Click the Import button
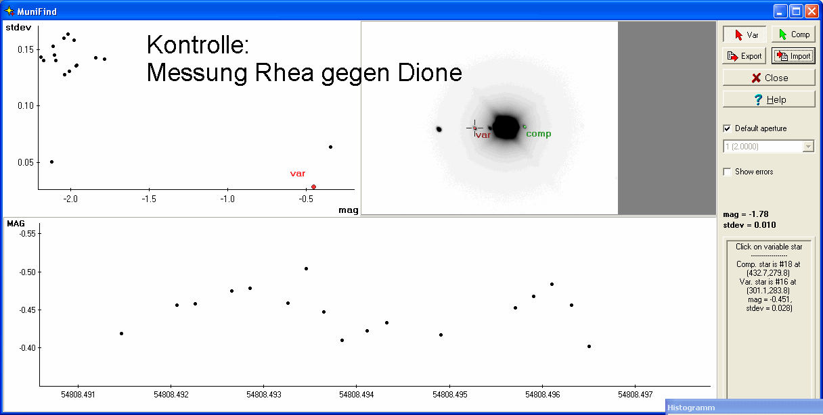823x415 pixels. (793, 56)
